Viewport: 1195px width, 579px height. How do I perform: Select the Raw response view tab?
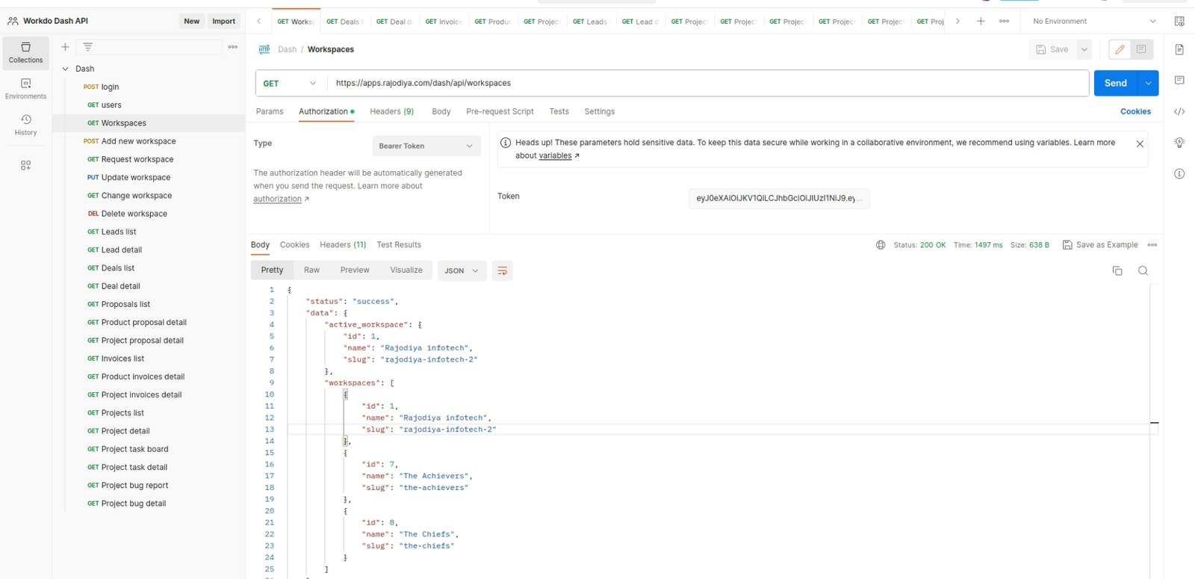(x=311, y=270)
